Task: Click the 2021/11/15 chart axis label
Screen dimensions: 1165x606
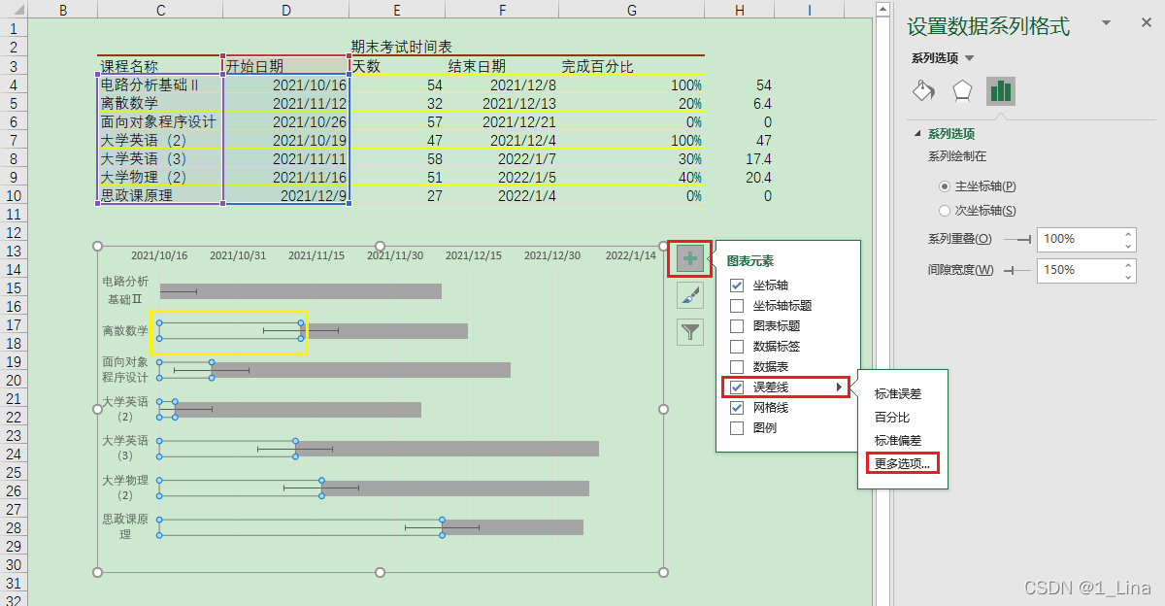Action: [x=316, y=255]
